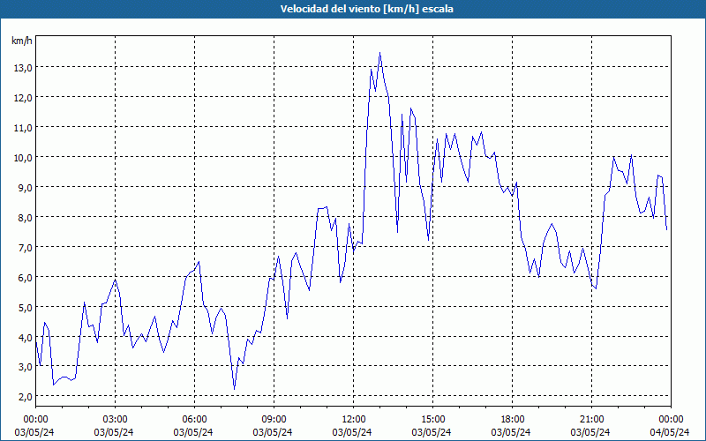Click the '21:00' time axis label
706x441 pixels.
(591, 420)
